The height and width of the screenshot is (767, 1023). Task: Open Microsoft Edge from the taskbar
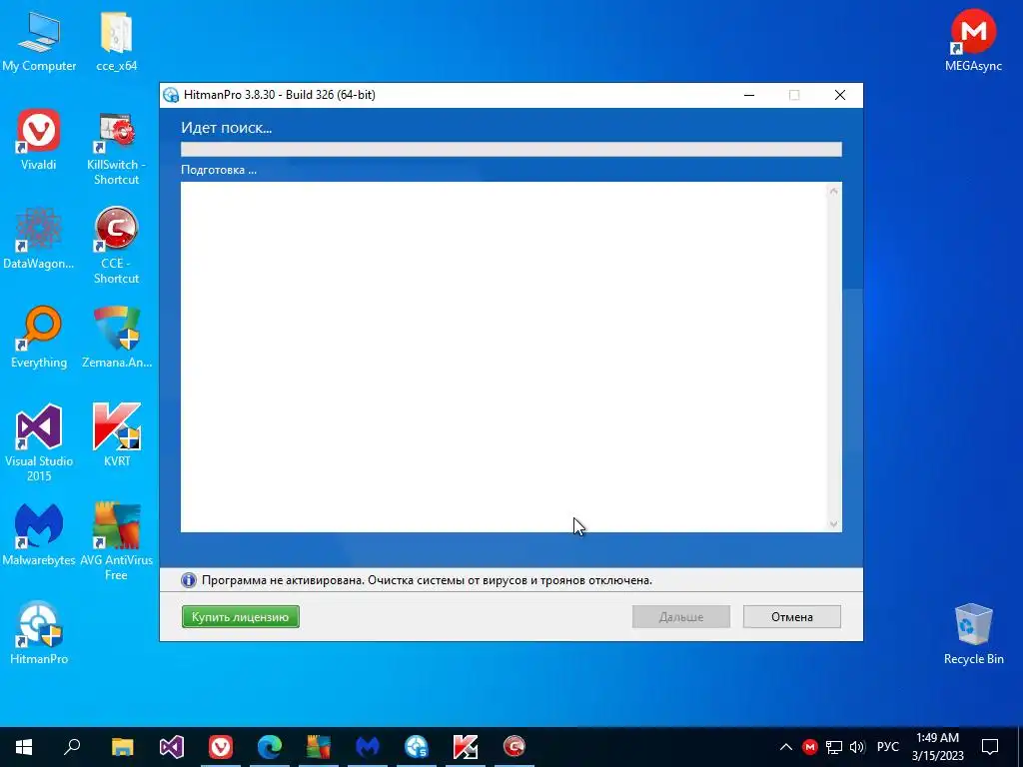point(270,747)
